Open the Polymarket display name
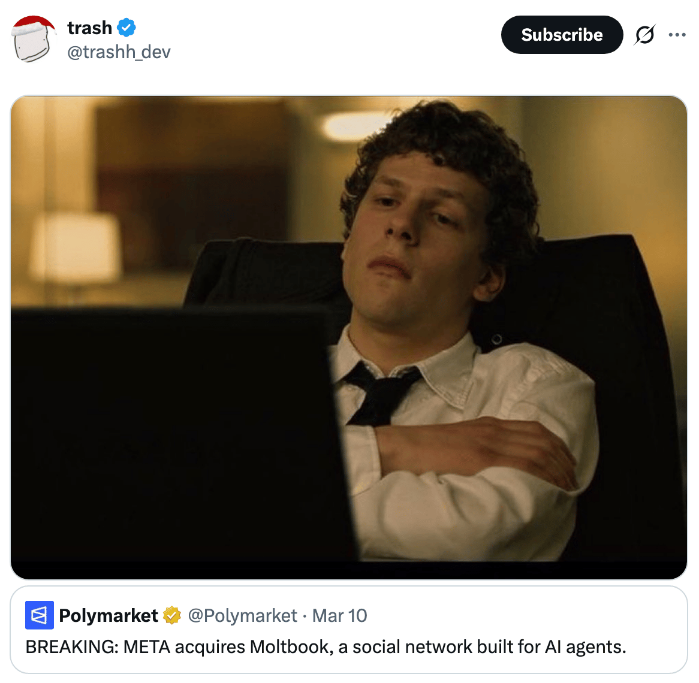This screenshot has width=699, height=683. point(109,615)
